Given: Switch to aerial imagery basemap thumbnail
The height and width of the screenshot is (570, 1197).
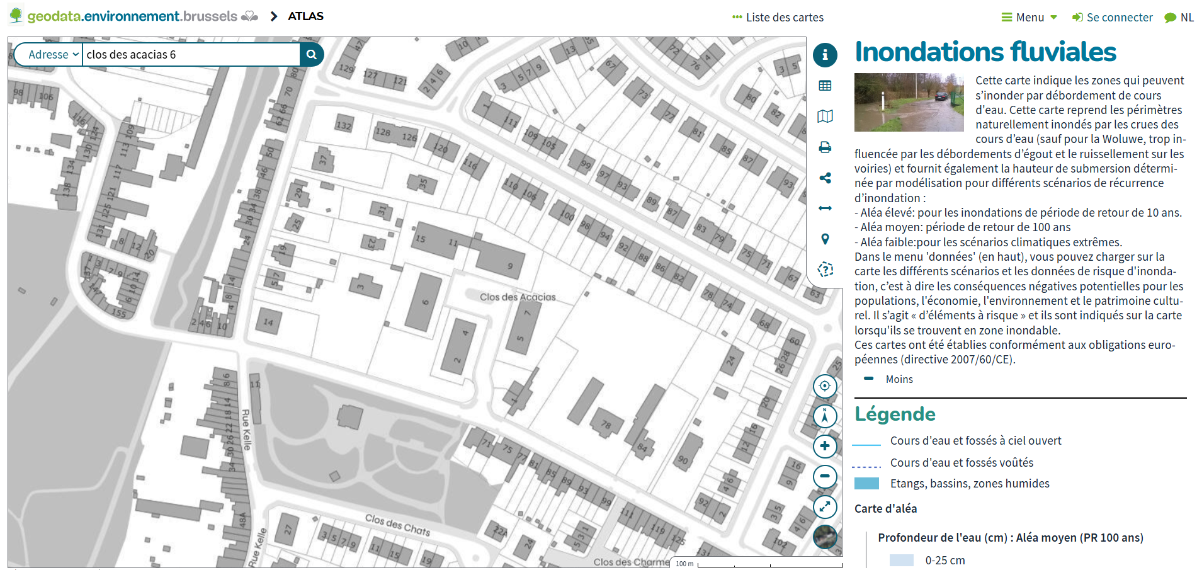Looking at the screenshot, I should click(825, 537).
